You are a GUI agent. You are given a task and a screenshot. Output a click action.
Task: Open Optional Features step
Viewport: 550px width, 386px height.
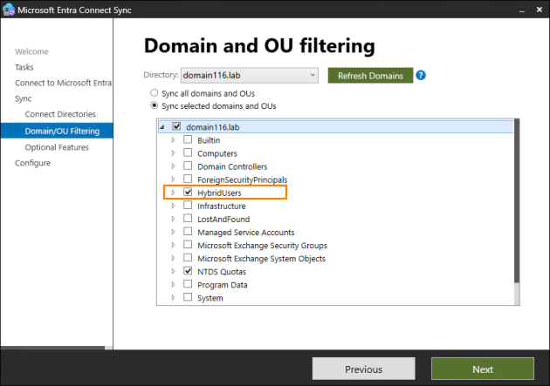click(x=57, y=147)
